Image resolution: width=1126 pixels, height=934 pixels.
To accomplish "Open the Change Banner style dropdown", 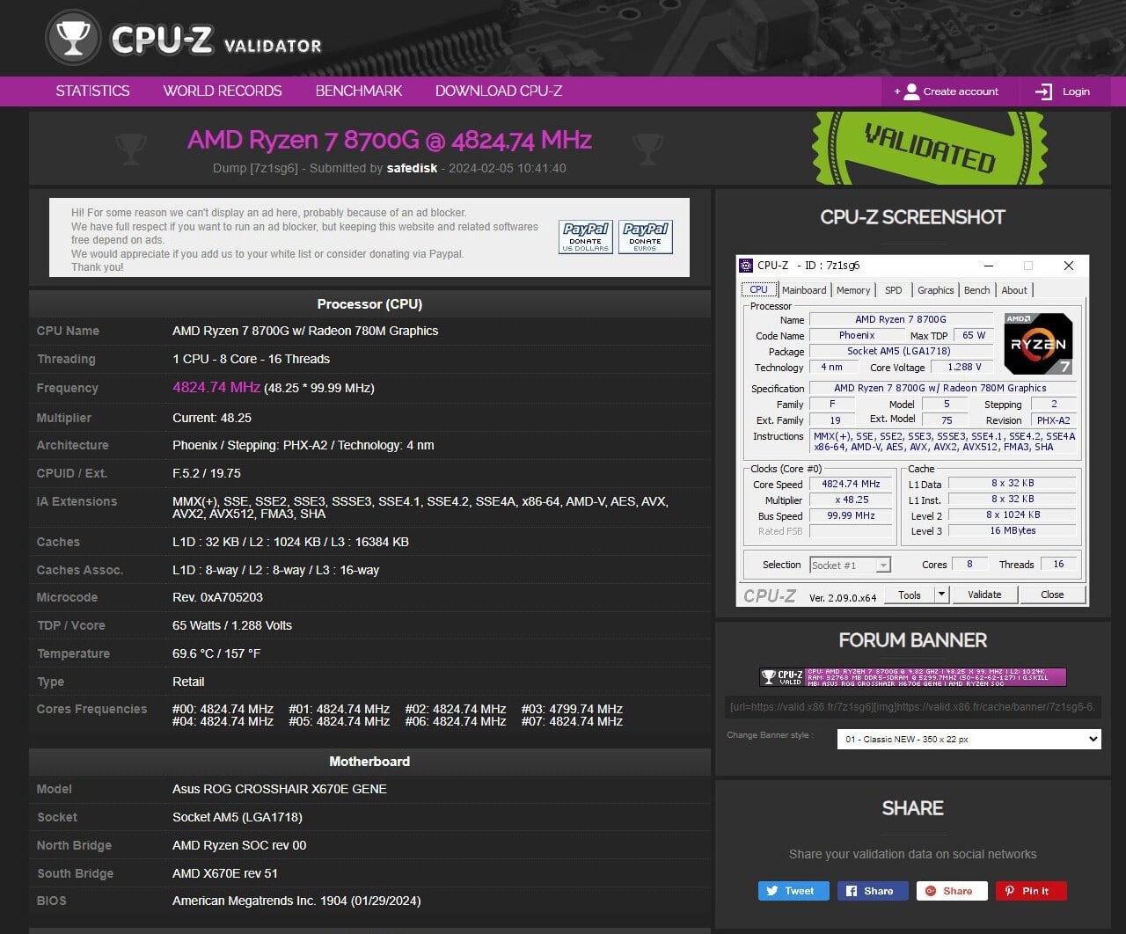I will tap(969, 739).
